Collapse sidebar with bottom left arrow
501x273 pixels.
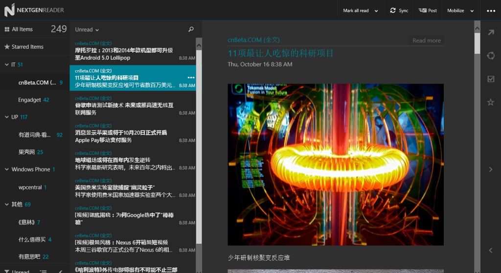pos(60,272)
